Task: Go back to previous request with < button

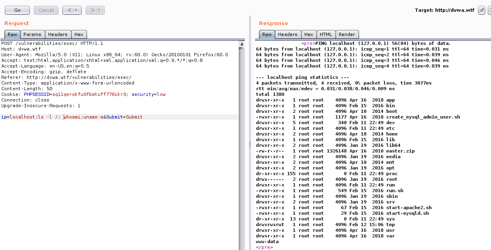Action: point(68,10)
